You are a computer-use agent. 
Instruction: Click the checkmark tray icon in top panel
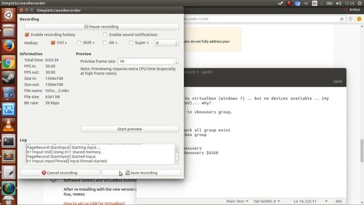pyautogui.click(x=280, y=3)
